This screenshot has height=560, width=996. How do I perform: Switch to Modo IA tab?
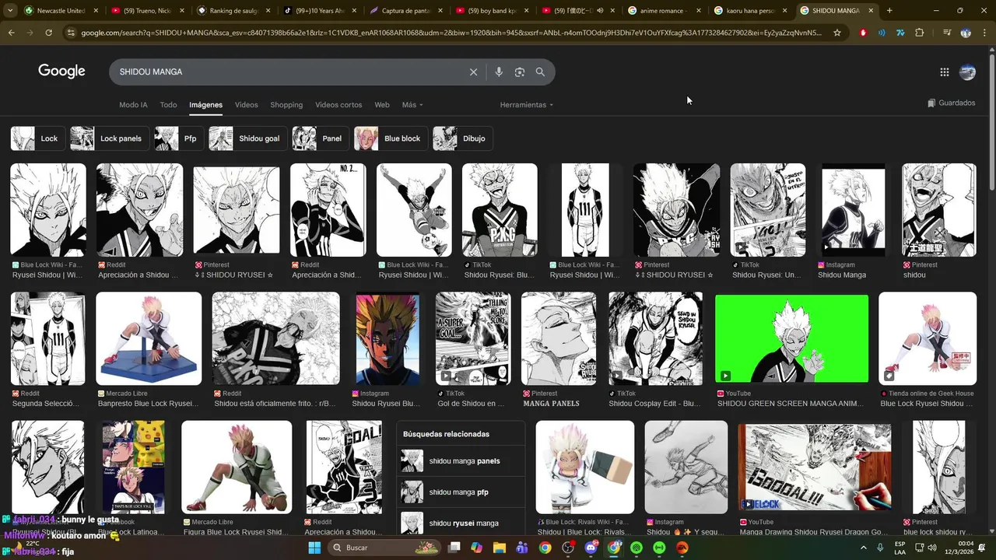pos(133,105)
